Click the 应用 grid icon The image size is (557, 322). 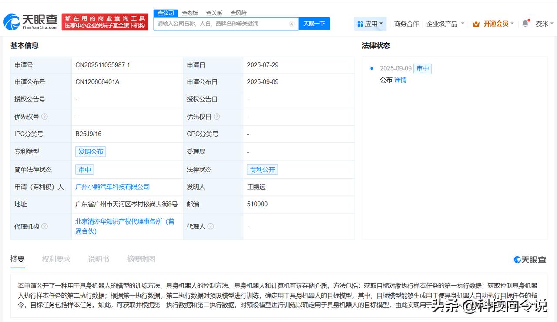point(360,24)
